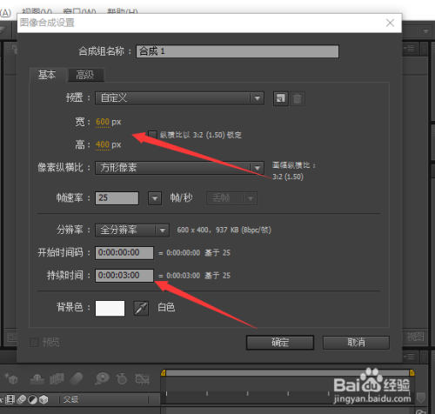Pick background color with the eyedropper
The width and height of the screenshot is (435, 414).
pyautogui.click(x=141, y=308)
